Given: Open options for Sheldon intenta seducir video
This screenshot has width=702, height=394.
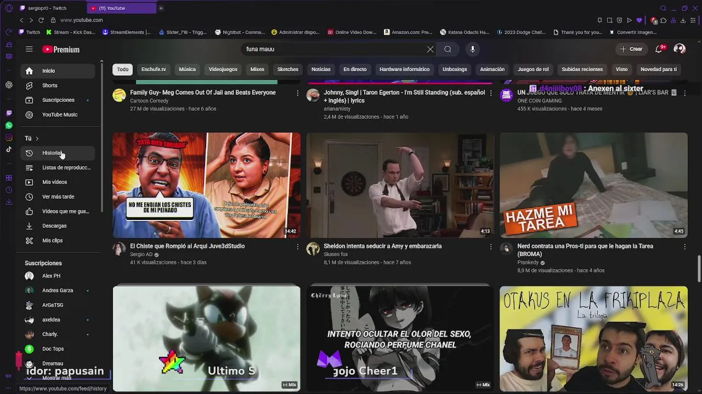Looking at the screenshot, I should pos(491,247).
